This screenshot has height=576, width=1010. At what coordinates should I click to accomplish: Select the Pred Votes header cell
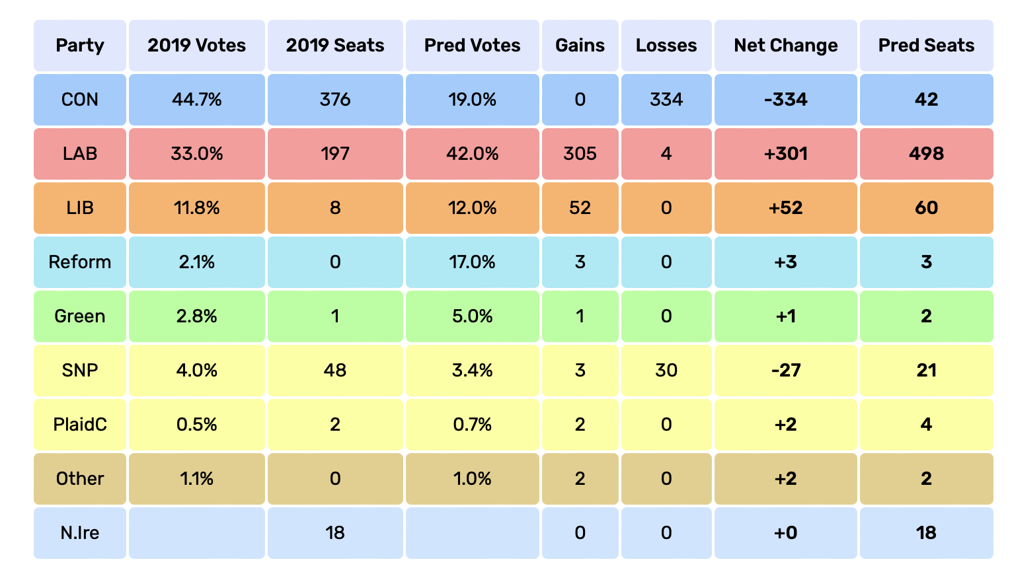click(472, 46)
